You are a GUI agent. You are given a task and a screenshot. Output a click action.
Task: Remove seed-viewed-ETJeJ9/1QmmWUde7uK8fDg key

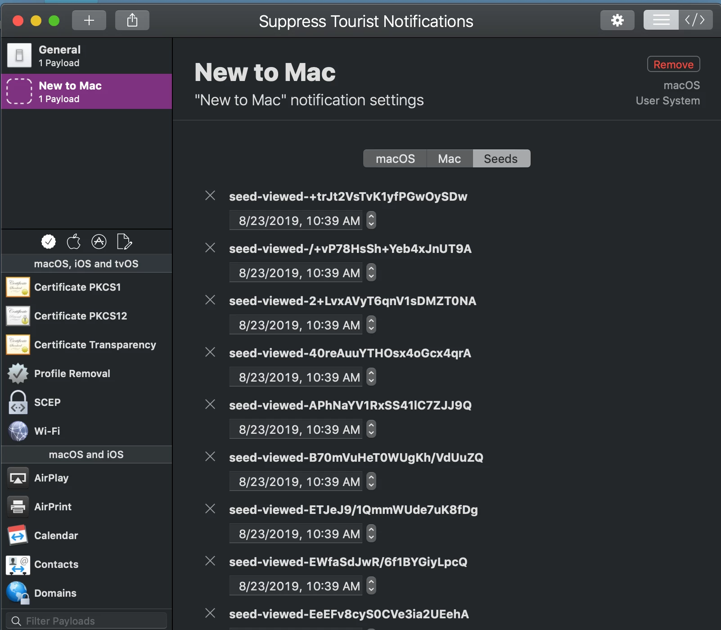tap(210, 508)
